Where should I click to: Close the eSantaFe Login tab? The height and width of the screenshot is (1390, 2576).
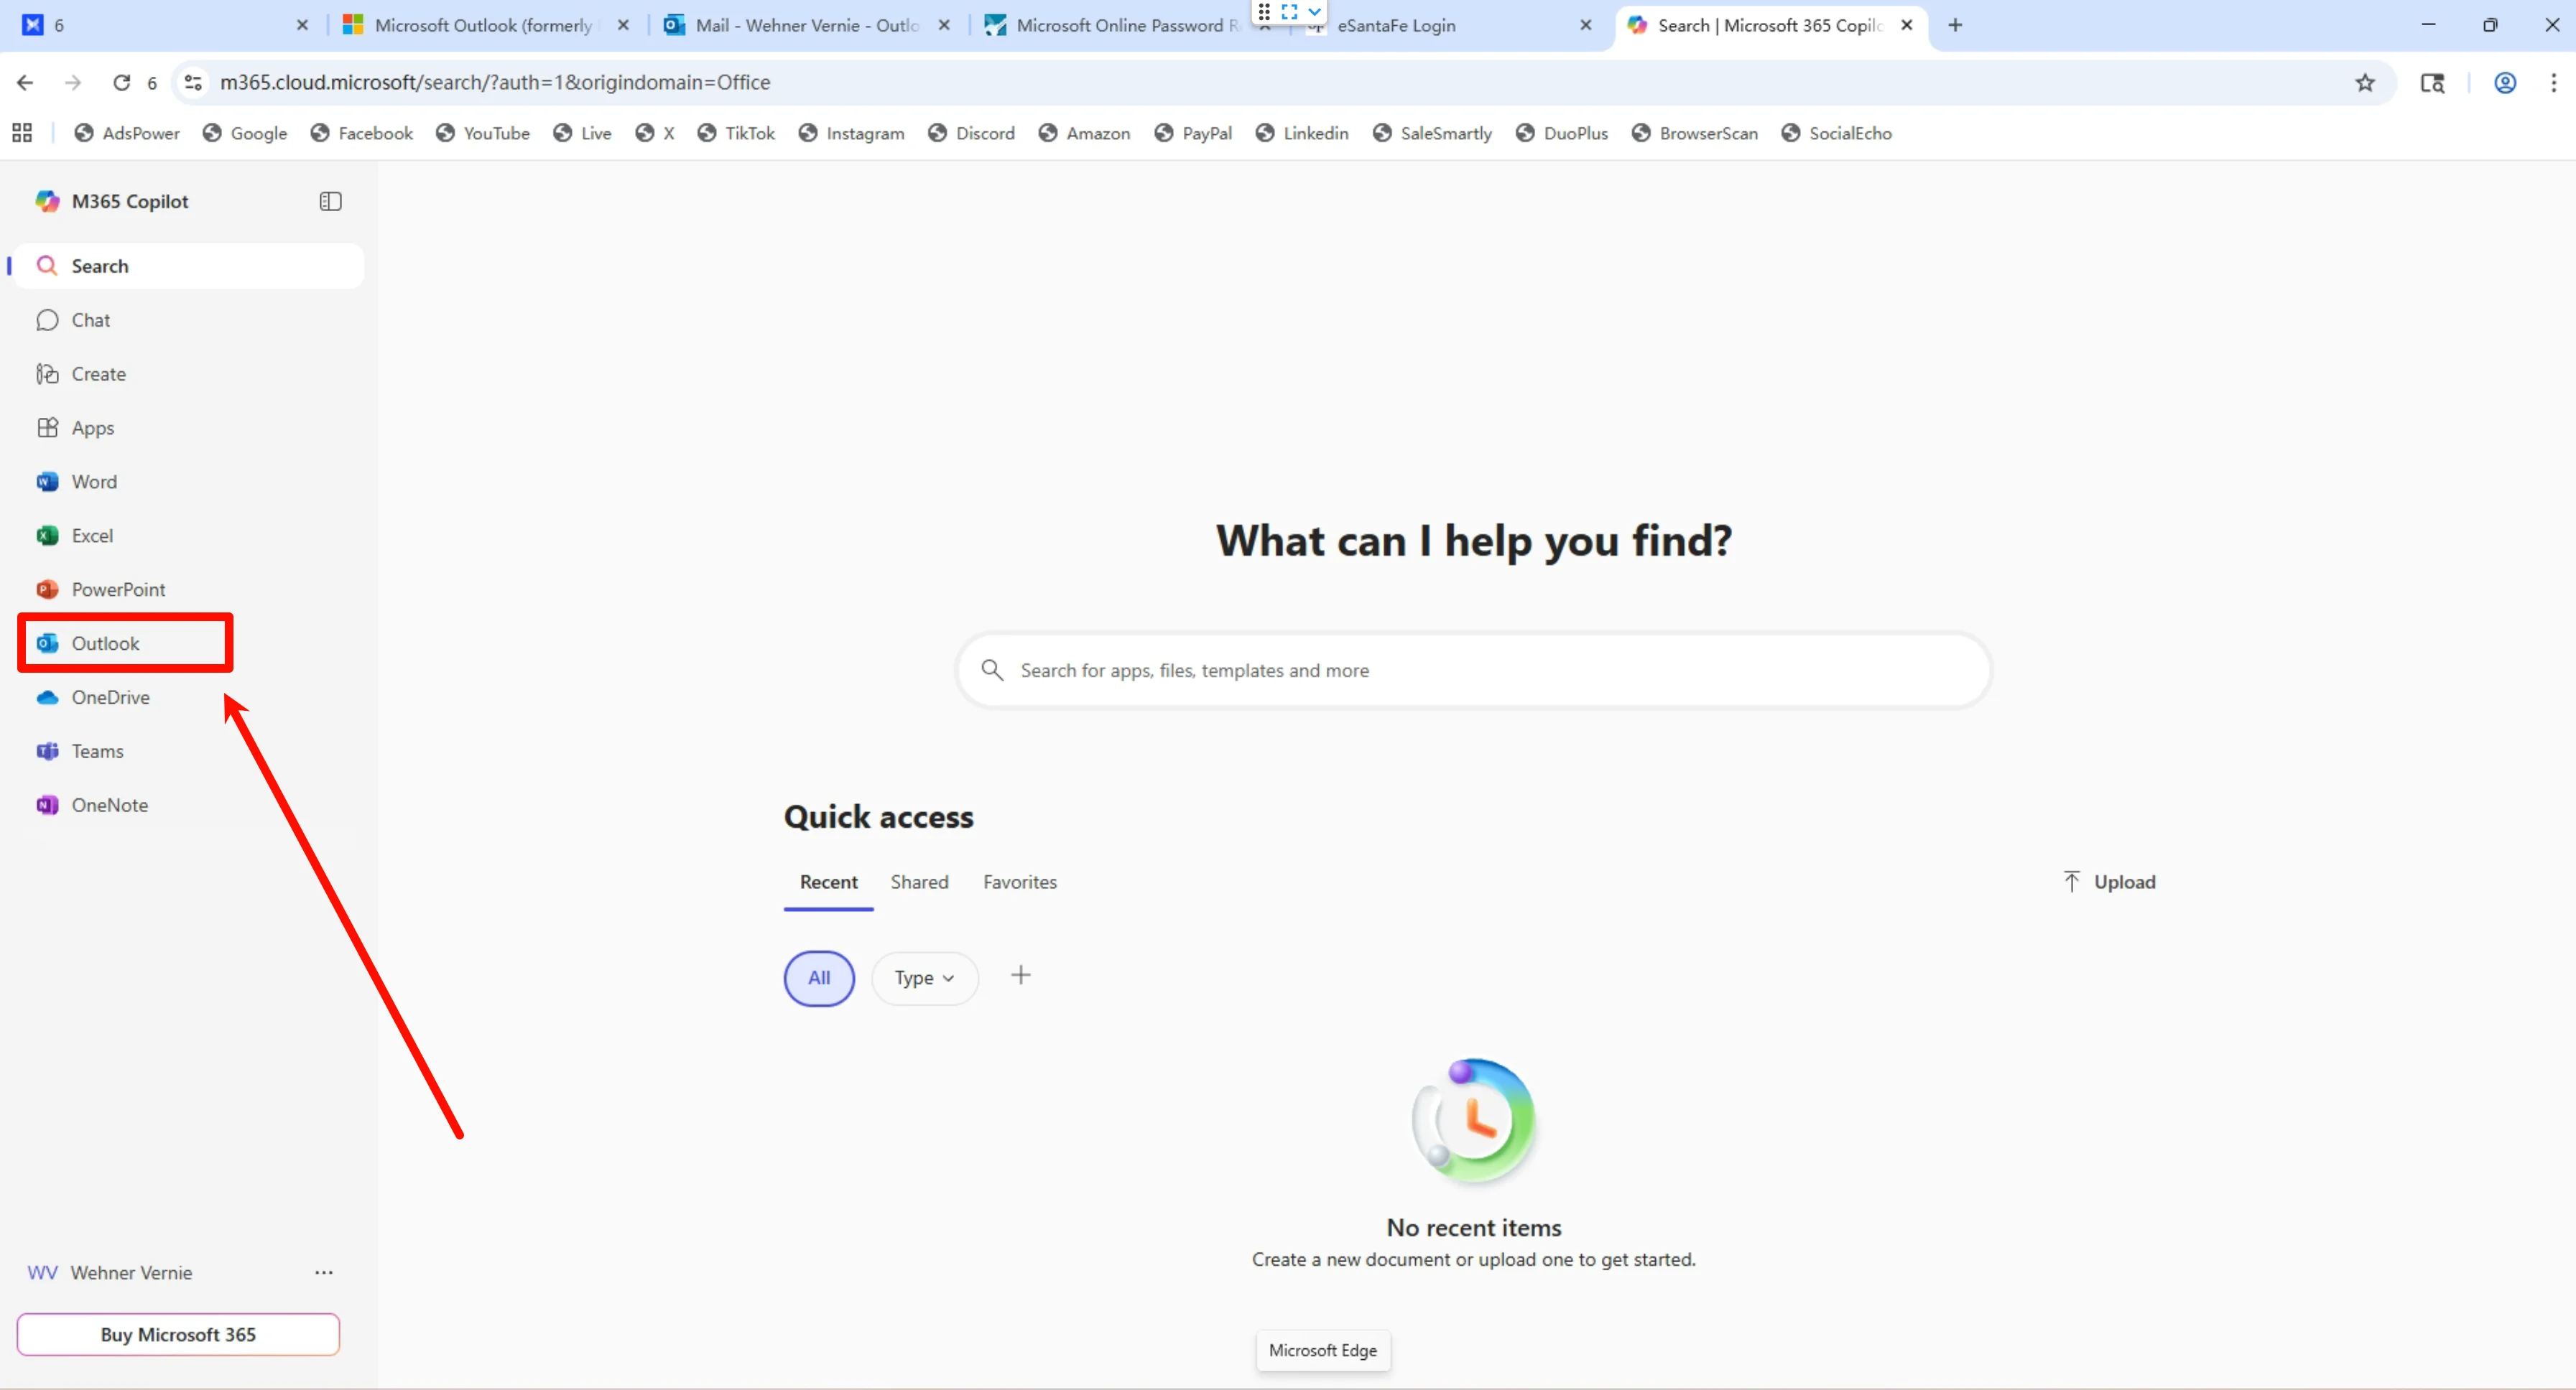click(x=1585, y=25)
